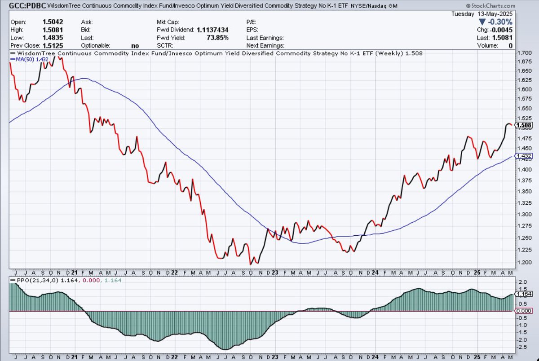539x361 pixels.
Task: Click the Bid: label
Action: 87,30
